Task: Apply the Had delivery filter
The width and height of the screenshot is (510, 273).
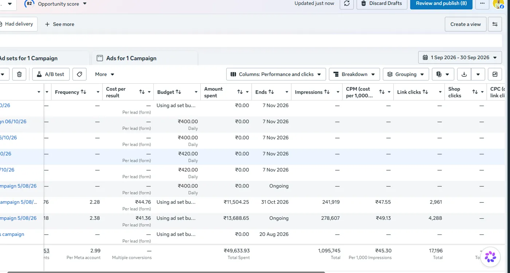Action: click(x=18, y=24)
